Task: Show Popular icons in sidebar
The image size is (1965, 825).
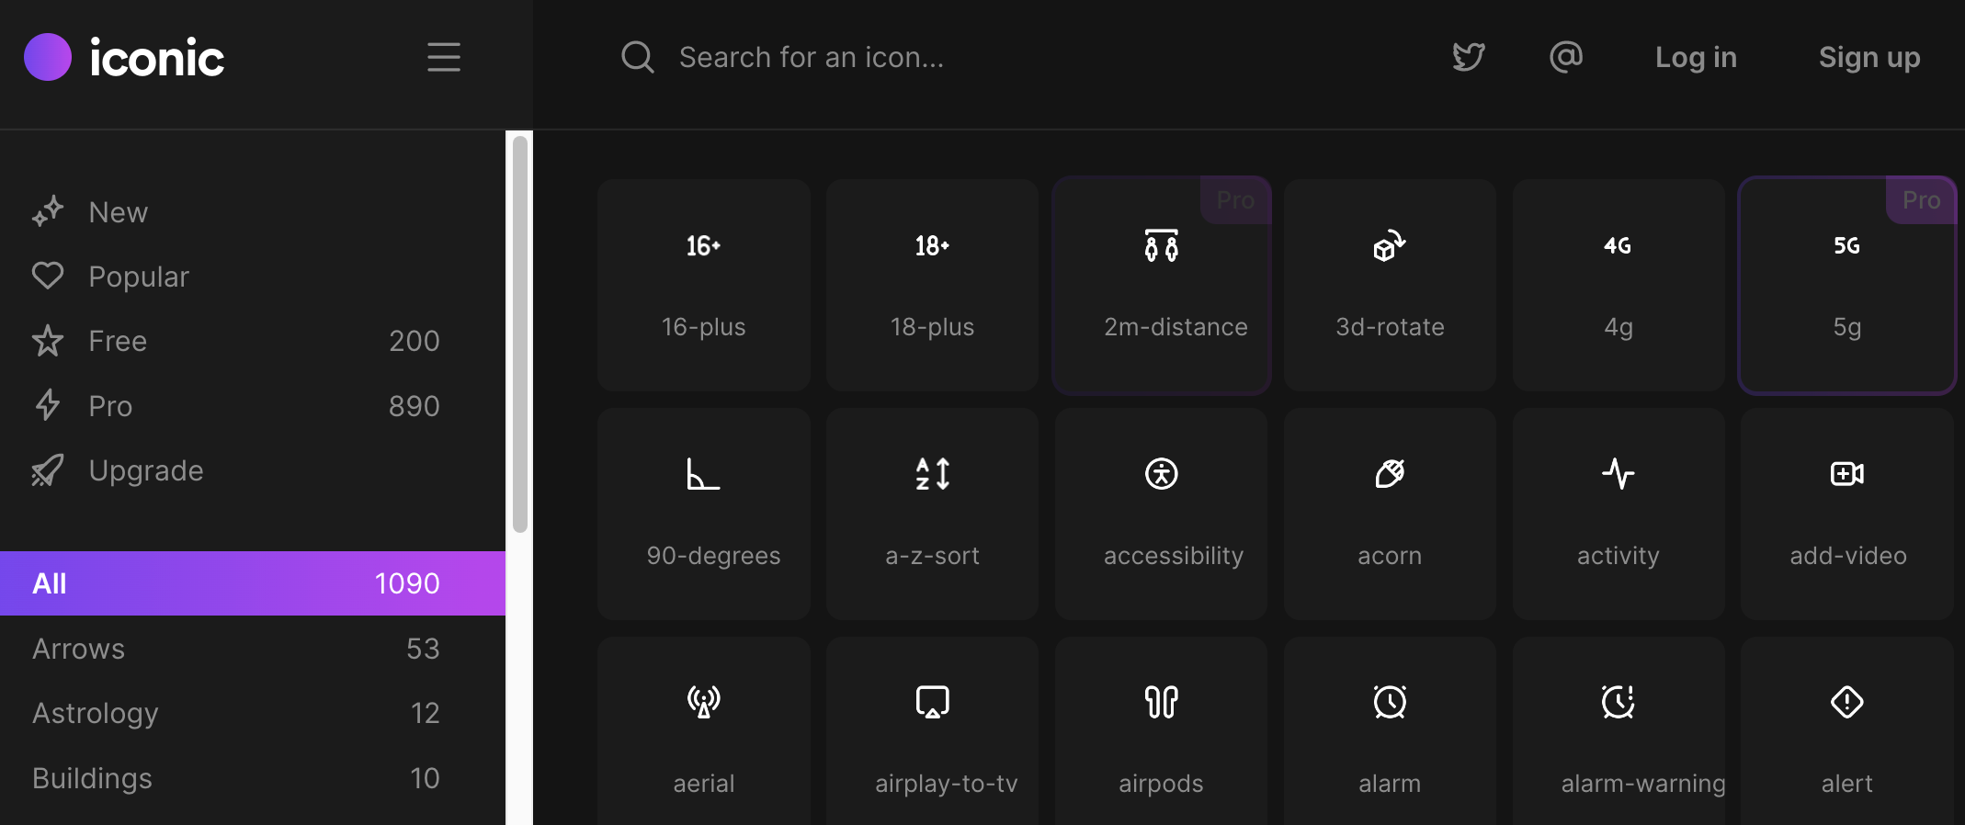Action: [x=138, y=277]
